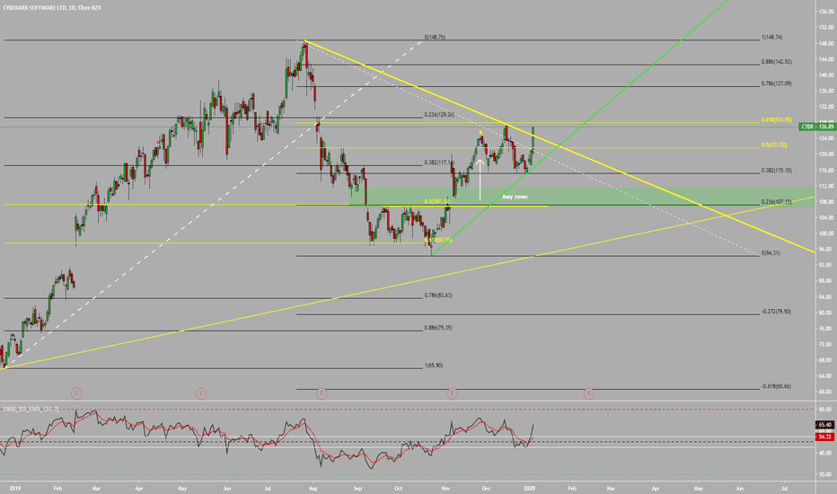Click the earnings marker E near Aug
This screenshot has height=494, width=837.
tap(322, 393)
